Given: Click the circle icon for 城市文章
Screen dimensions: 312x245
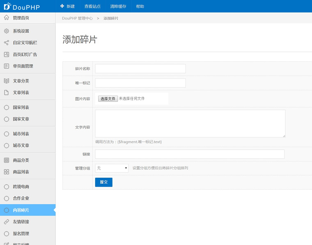Looking at the screenshot, I should [7, 146].
